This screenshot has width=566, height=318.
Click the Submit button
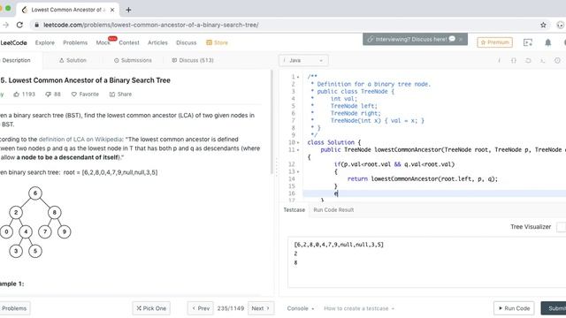(x=554, y=308)
